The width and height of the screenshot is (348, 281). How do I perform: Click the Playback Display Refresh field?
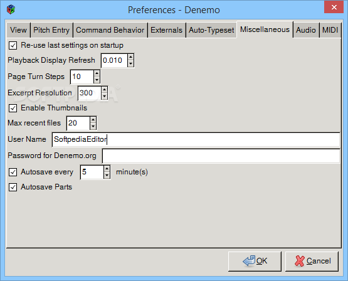tap(115, 60)
